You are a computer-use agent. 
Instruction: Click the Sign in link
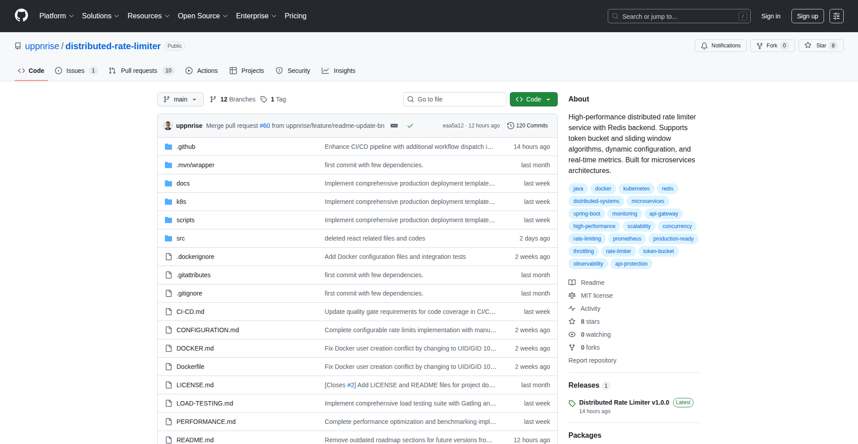[x=771, y=16]
